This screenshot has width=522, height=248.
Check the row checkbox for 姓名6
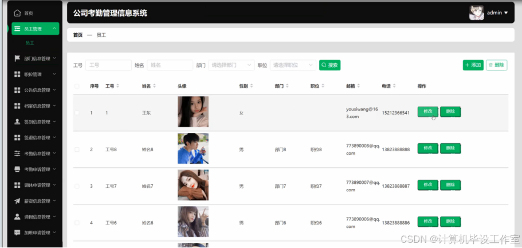click(x=77, y=223)
